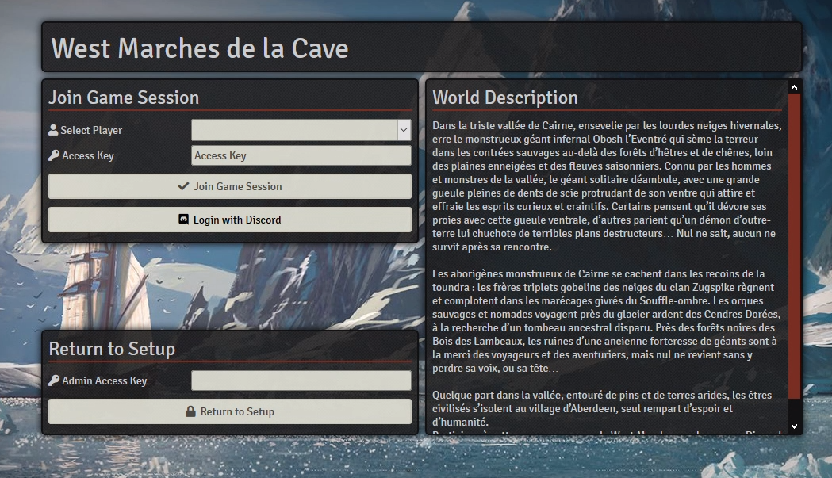The height and width of the screenshot is (478, 832).
Task: Click the West Marches de la Cave title
Action: pyautogui.click(x=200, y=48)
